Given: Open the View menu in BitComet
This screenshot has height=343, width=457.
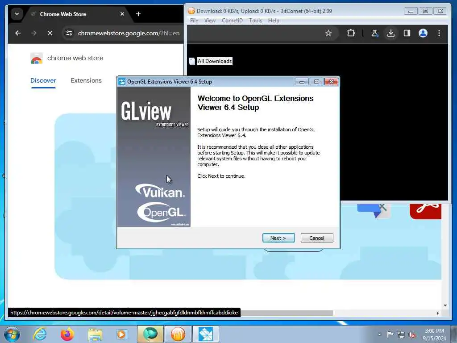Looking at the screenshot, I should 210,21.
